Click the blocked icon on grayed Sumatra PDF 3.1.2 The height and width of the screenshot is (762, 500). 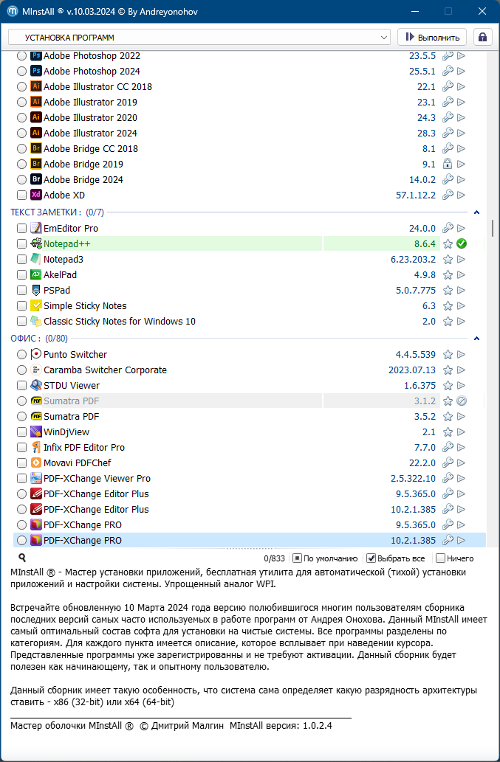462,401
